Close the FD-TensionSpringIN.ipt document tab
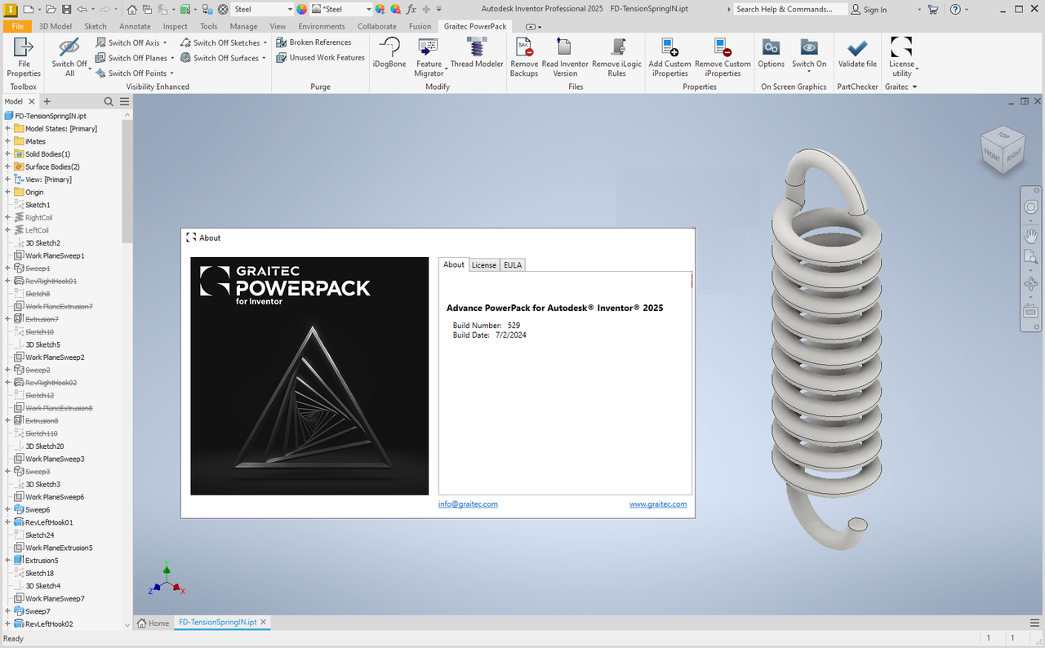Viewport: 1045px width, 648px height. [x=264, y=622]
